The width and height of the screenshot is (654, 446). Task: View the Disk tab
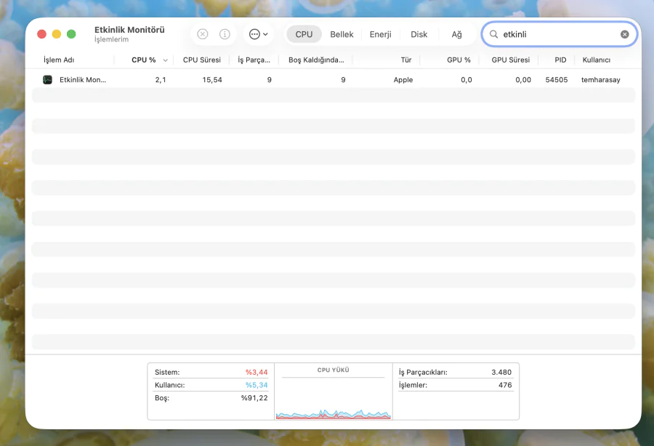[x=419, y=33]
